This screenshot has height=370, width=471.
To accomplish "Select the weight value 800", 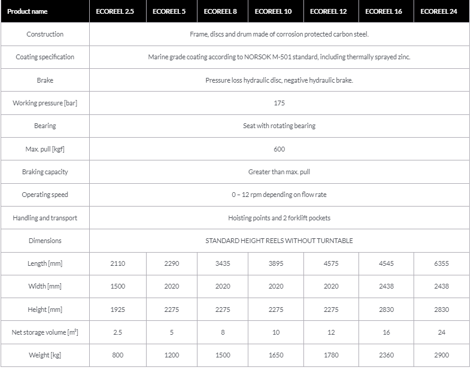I will point(118,355).
